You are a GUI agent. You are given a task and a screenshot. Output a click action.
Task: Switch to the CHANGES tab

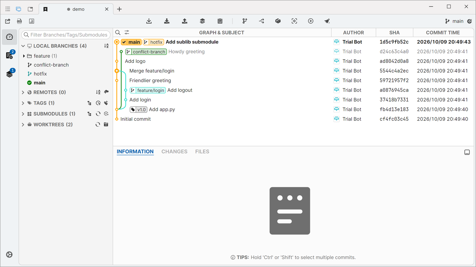coord(174,152)
